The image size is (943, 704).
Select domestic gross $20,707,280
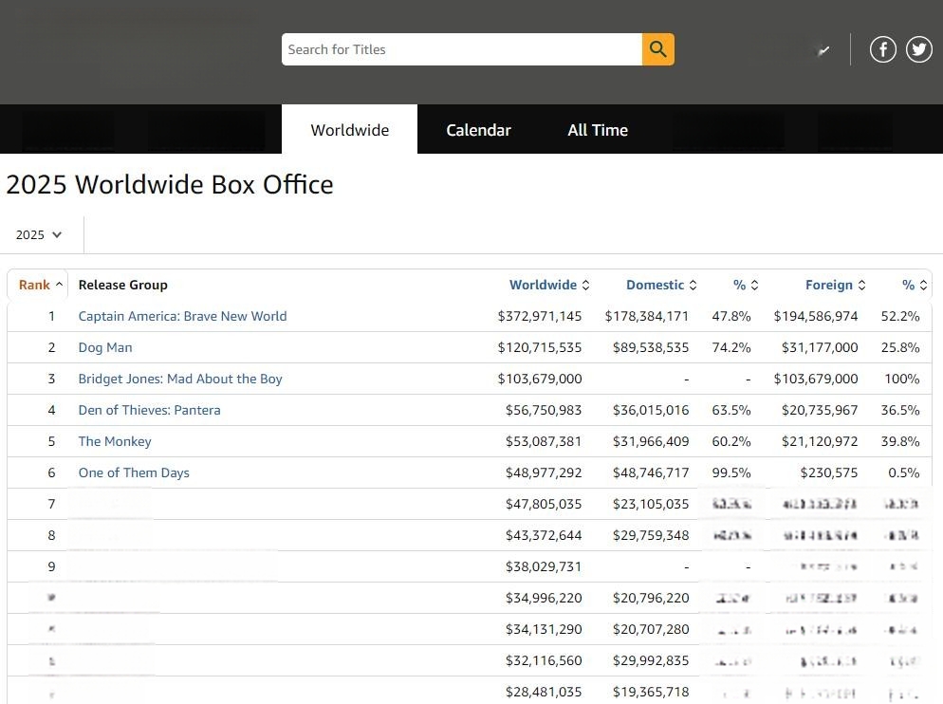click(651, 629)
